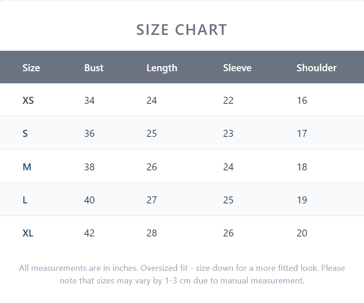Select the S size row label

[x=25, y=134]
